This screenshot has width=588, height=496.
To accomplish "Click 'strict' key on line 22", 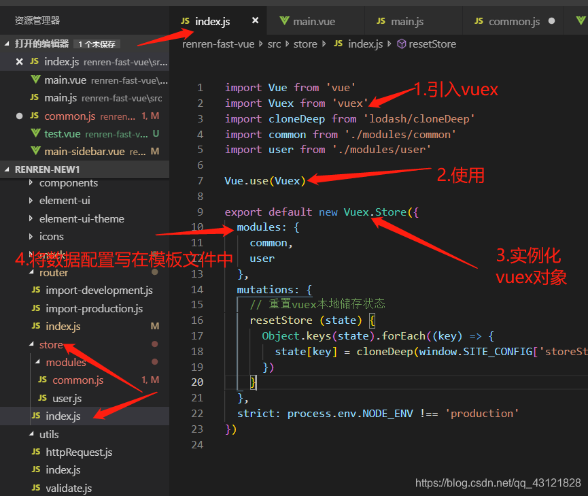I will click(x=256, y=414).
